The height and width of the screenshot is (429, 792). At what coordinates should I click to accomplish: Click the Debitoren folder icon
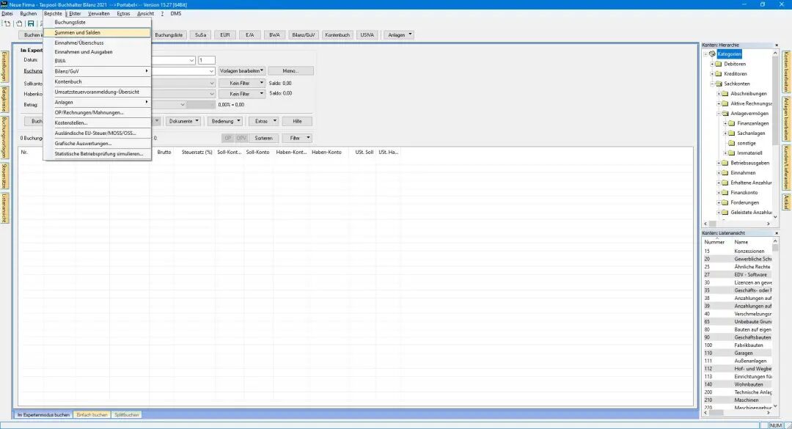coord(718,65)
